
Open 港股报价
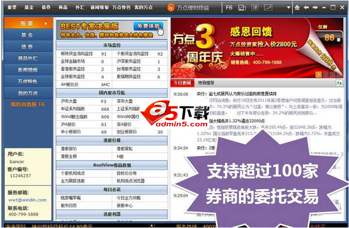(69, 149)
